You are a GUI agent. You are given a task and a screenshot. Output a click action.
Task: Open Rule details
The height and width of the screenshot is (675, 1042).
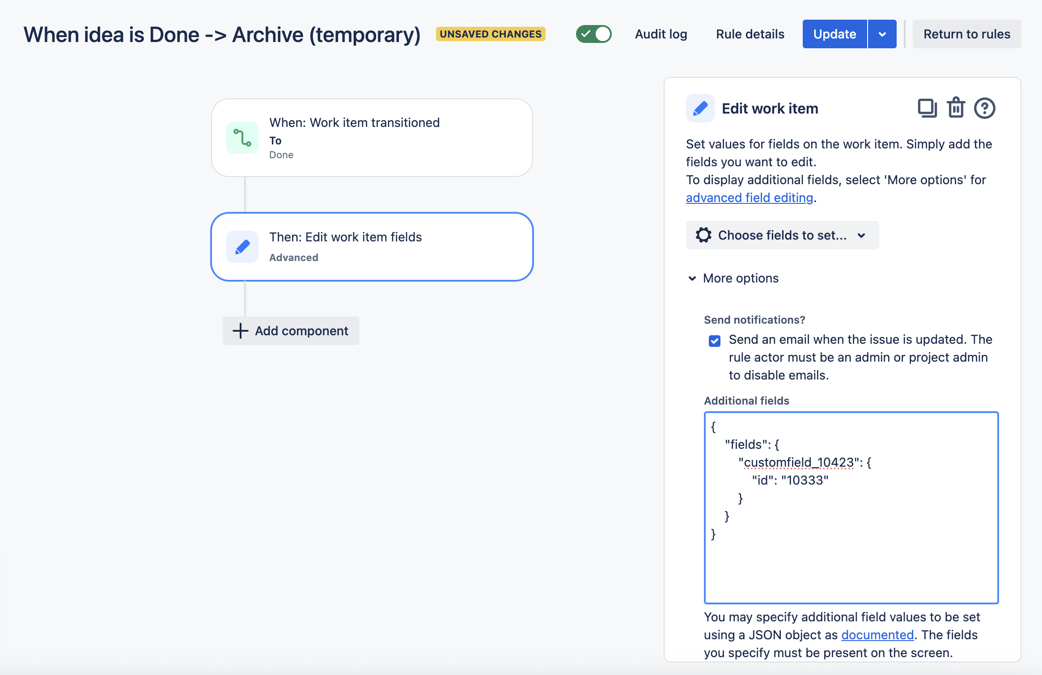click(750, 34)
